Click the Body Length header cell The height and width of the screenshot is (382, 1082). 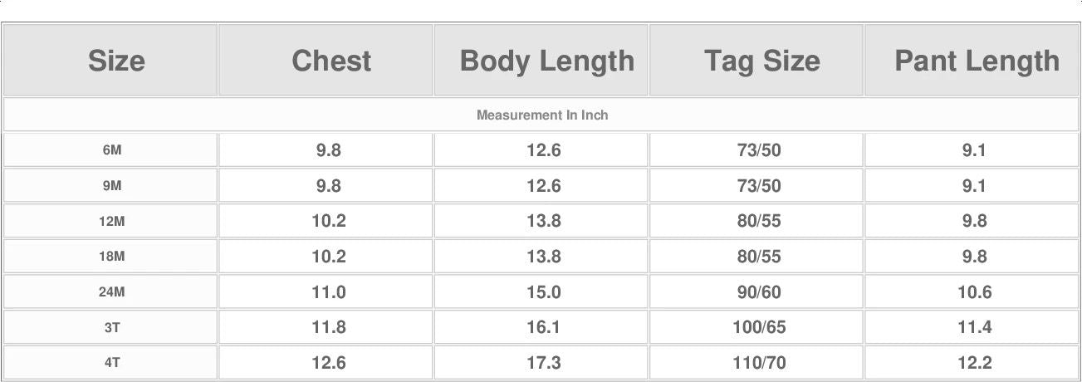pos(546,61)
